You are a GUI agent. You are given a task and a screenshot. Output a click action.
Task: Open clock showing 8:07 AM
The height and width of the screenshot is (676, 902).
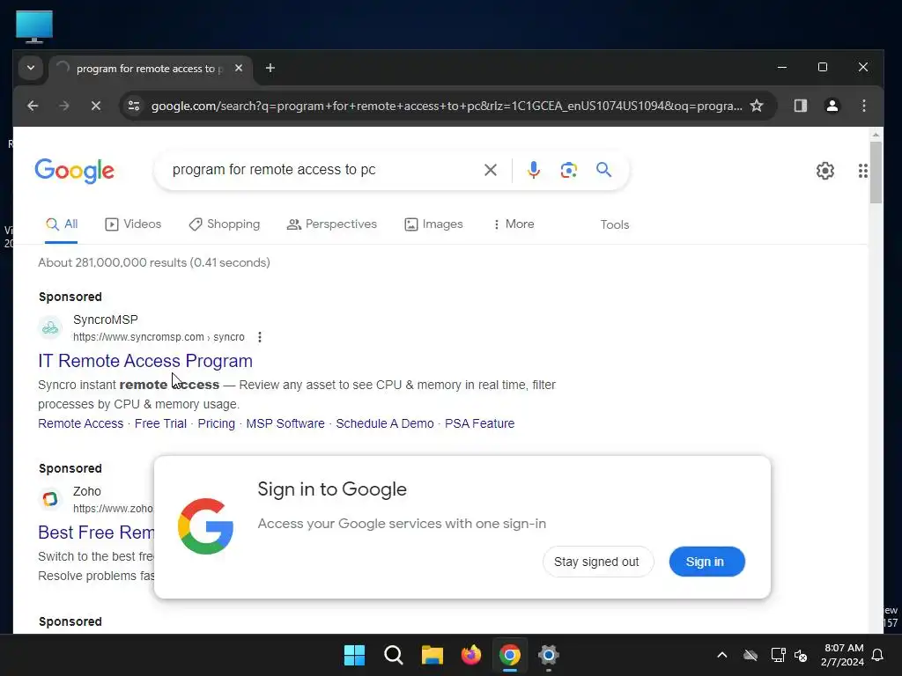pyautogui.click(x=843, y=655)
